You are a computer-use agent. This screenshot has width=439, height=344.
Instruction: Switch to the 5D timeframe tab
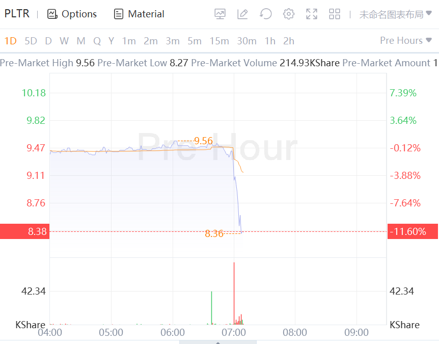(31, 41)
